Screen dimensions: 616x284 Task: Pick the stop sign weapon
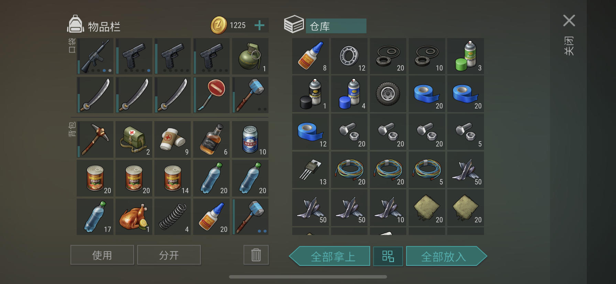click(211, 95)
